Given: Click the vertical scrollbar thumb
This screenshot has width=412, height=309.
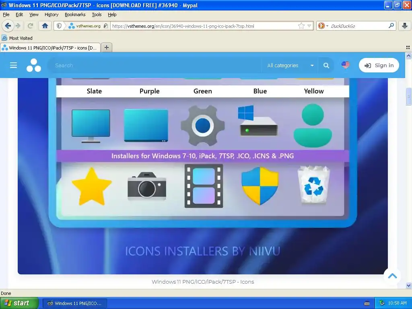Looking at the screenshot, I should [x=408, y=97].
